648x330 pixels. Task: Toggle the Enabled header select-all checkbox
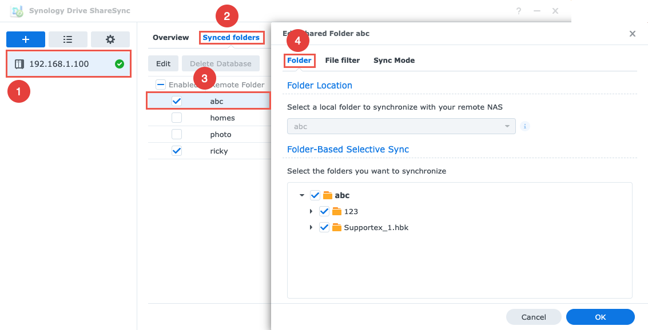[160, 84]
